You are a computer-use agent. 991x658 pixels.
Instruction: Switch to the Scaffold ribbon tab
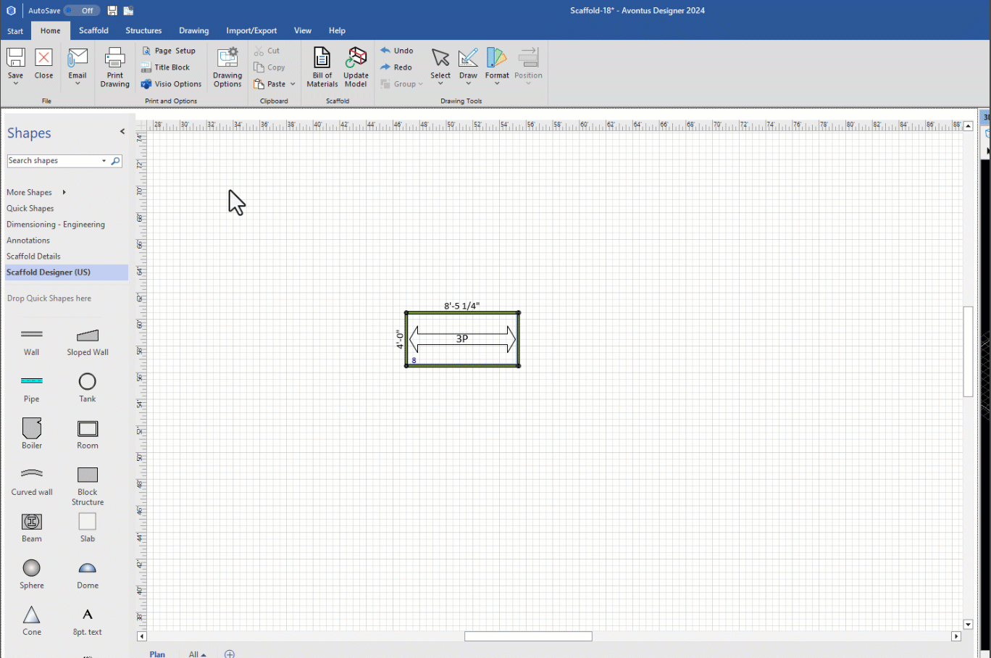93,30
